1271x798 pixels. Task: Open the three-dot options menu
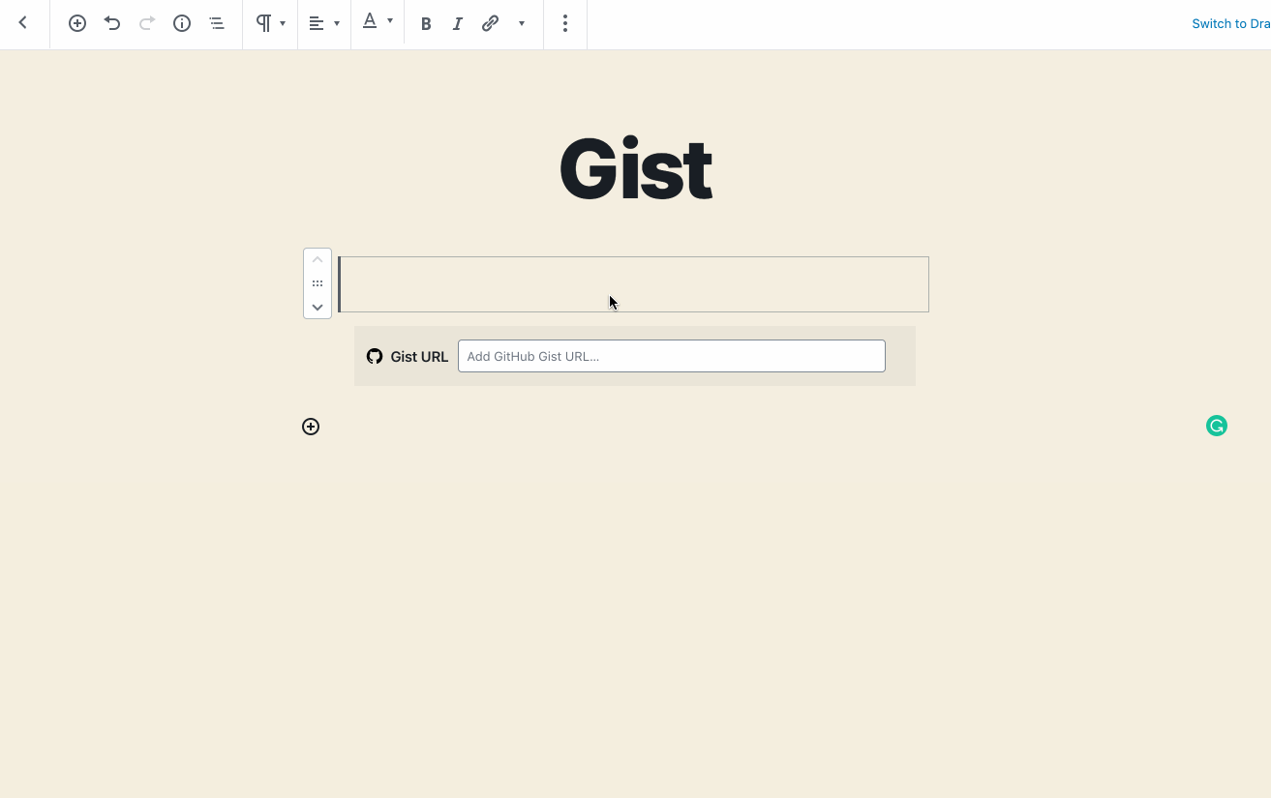[x=565, y=23]
